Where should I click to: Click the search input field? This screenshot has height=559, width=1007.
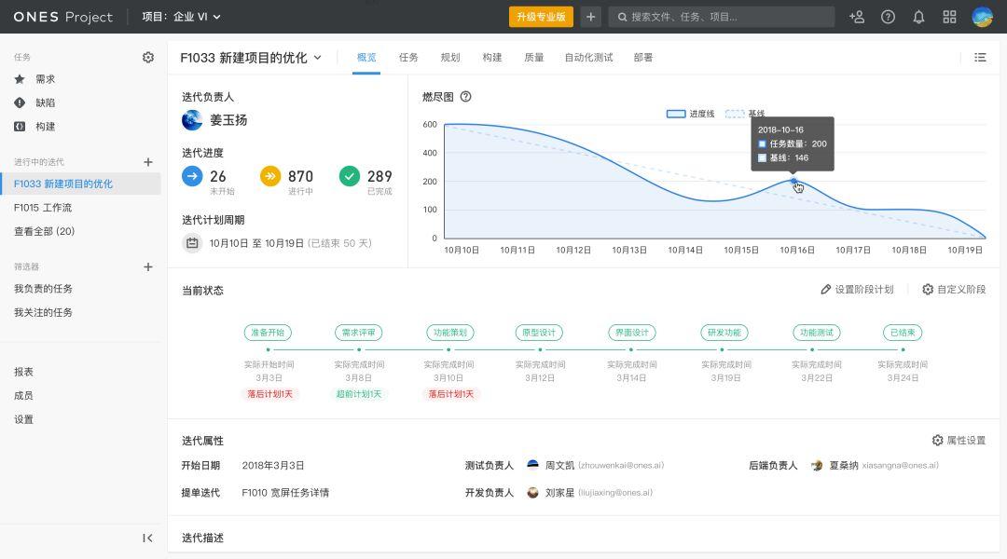pyautogui.click(x=721, y=17)
